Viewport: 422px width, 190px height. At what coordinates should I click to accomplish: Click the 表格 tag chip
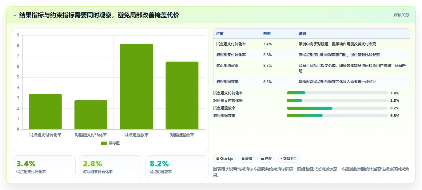(247, 158)
